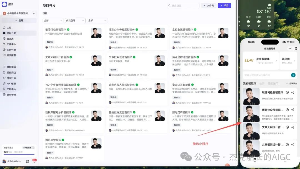This screenshot has height=169, width=300.
Task: Click the mini program home tab icon
Action: (255, 160)
